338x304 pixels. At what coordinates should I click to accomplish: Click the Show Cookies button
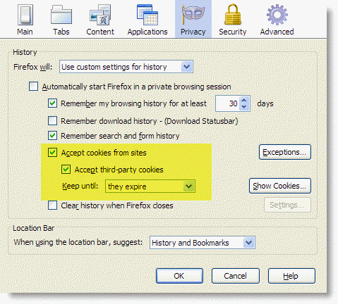pos(280,186)
